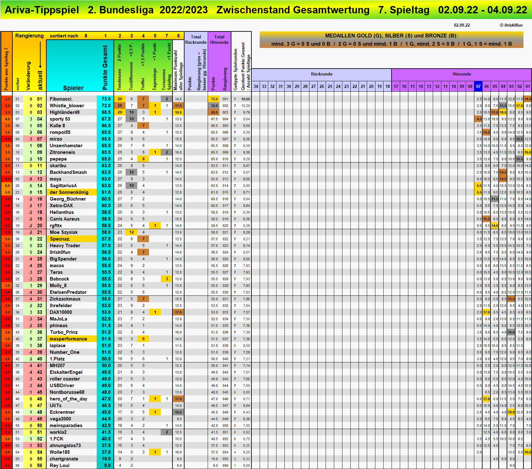Click player Zickzackmaus

pyautogui.click(x=65, y=299)
